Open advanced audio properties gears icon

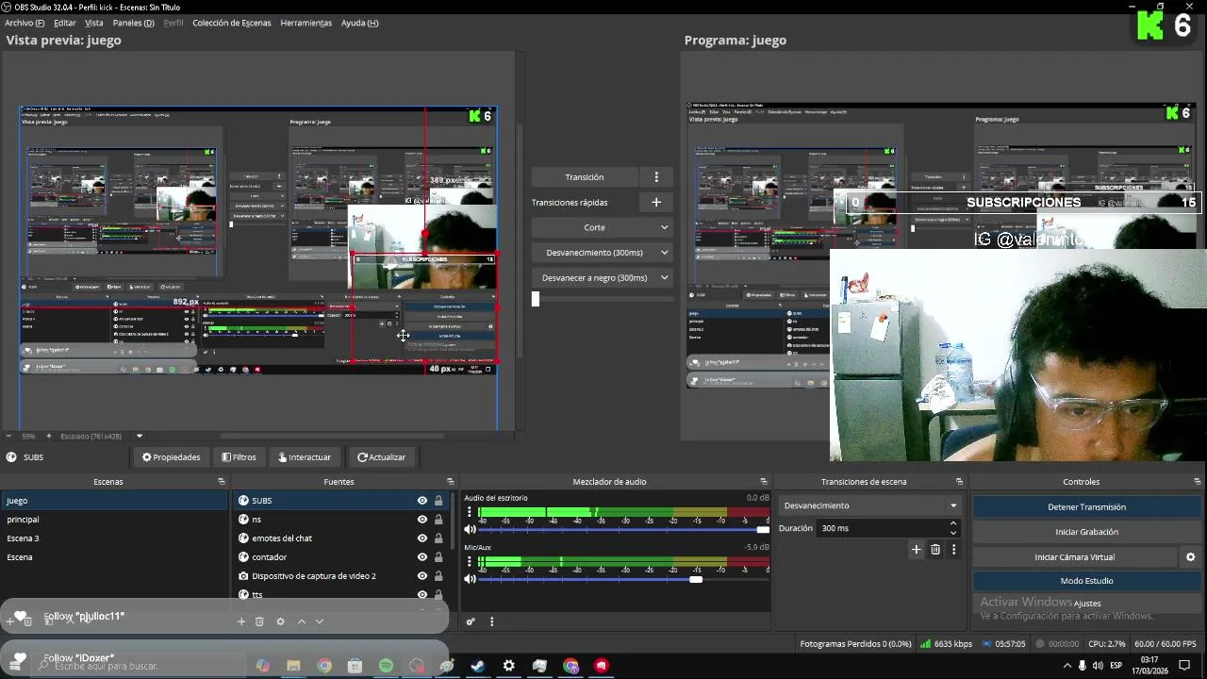click(471, 621)
